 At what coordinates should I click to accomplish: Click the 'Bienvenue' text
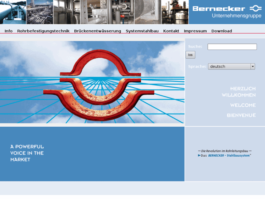pyautogui.click(x=241, y=115)
